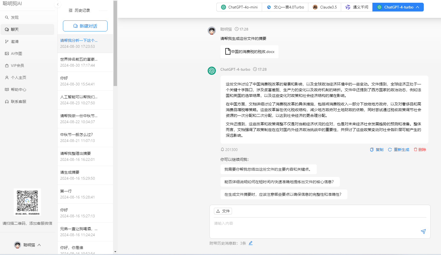This screenshot has width=441, height=255.
Task: Click the edit pencil next to history count
Action: 251,243
